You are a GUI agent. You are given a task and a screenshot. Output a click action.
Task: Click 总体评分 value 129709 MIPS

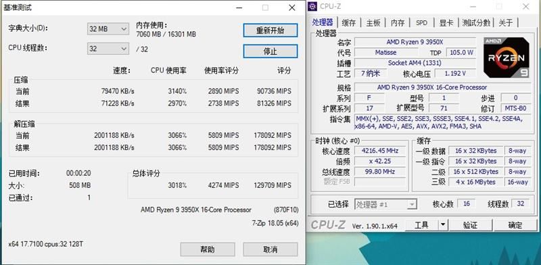[x=273, y=185]
